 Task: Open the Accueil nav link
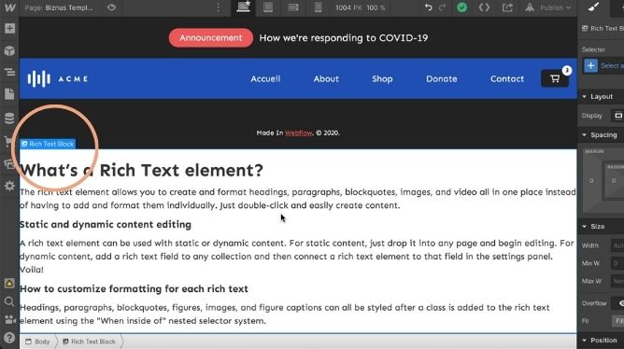265,78
